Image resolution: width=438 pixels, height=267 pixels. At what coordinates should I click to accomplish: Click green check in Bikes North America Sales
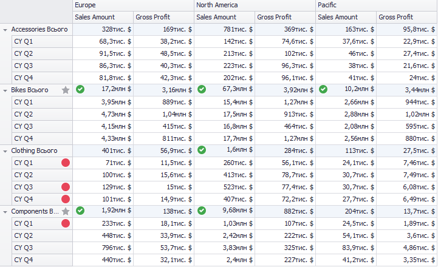[x=202, y=89]
